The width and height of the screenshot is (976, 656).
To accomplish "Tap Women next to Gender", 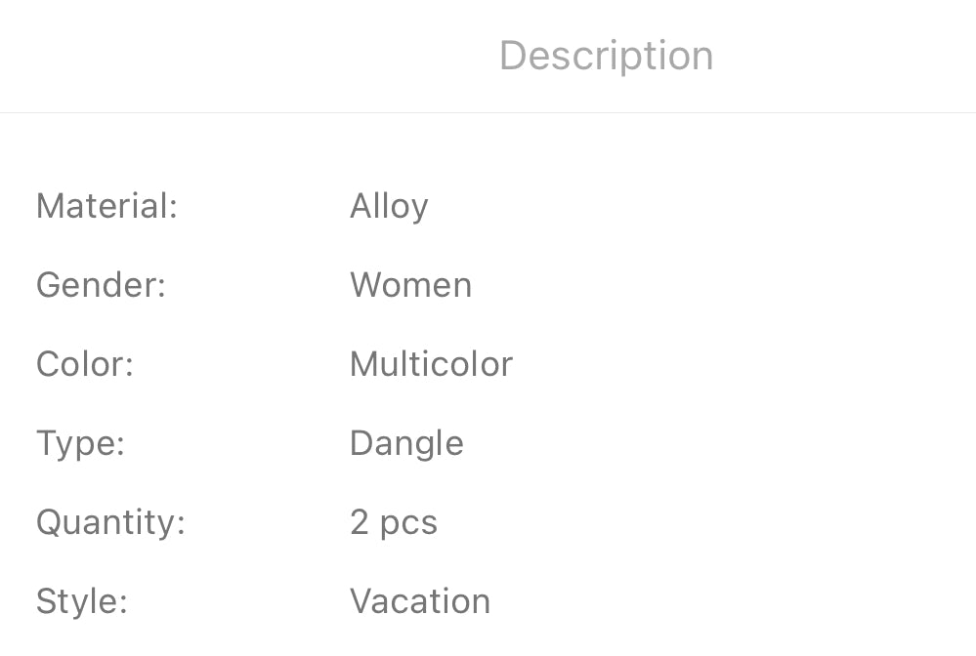I will pos(410,285).
